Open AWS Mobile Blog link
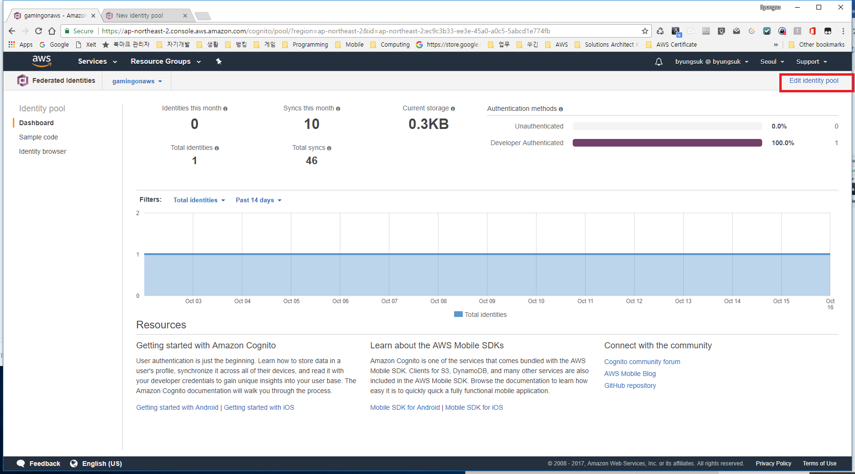The height and width of the screenshot is (474, 855). pyautogui.click(x=630, y=374)
